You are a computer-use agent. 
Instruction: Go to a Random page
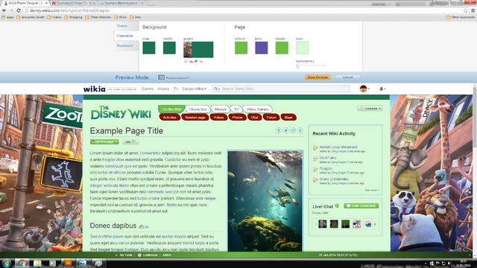[x=195, y=118]
